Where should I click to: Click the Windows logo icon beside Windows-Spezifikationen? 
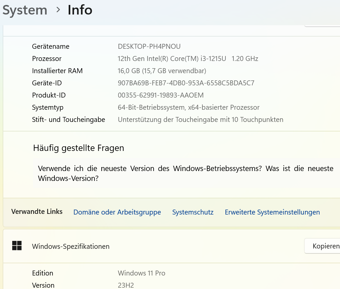point(17,246)
